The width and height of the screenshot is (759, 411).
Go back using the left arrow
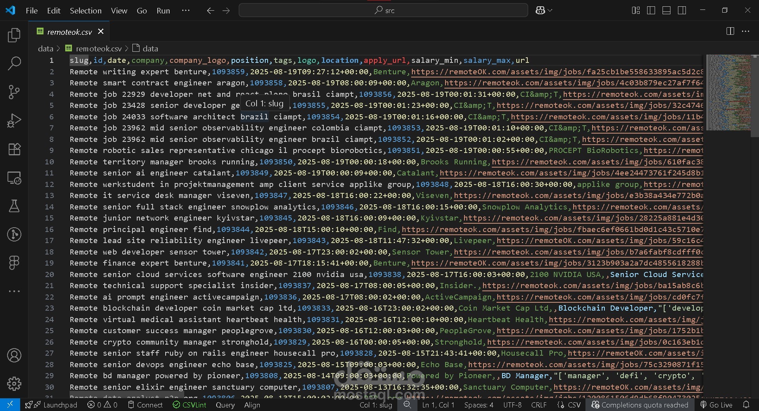click(211, 11)
